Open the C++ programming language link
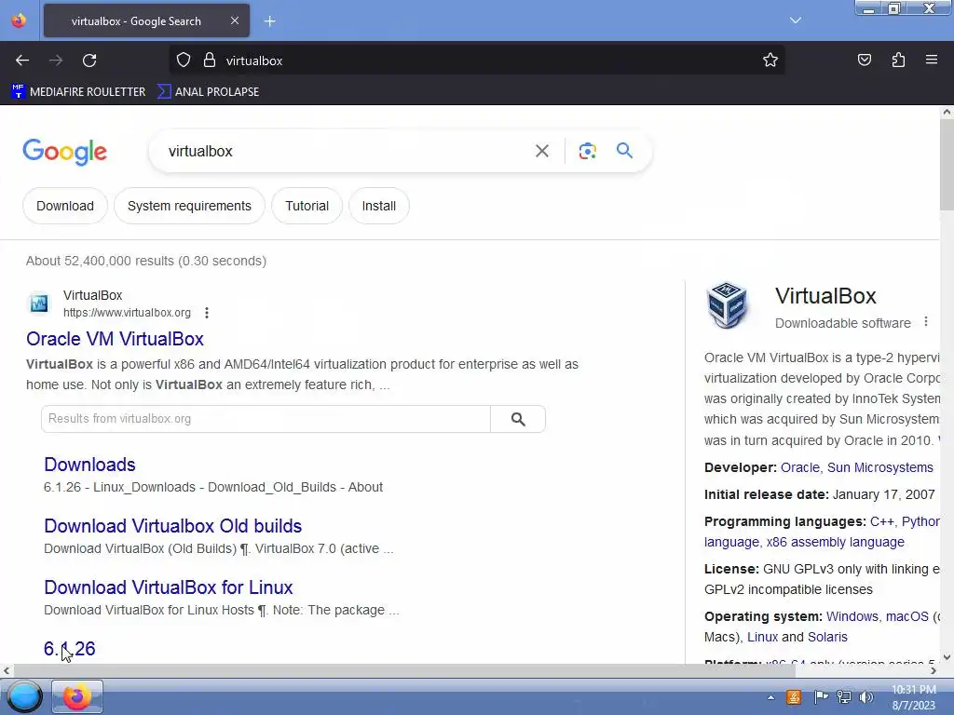 tap(881, 521)
